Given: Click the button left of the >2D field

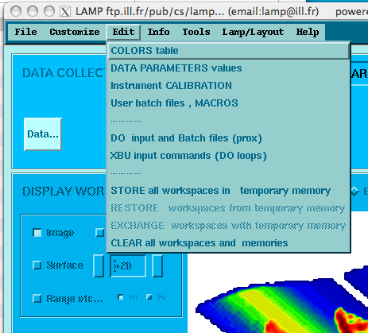Looking at the screenshot, I should tap(99, 265).
